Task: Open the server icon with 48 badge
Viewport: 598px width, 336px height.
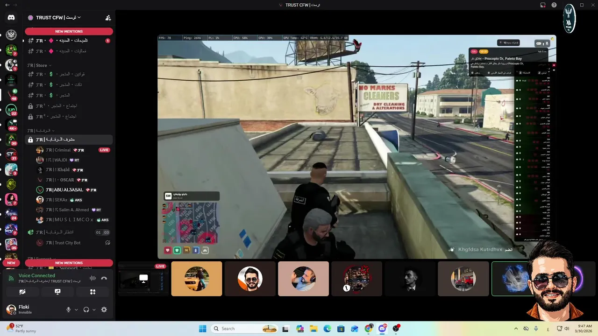Action: [11, 95]
